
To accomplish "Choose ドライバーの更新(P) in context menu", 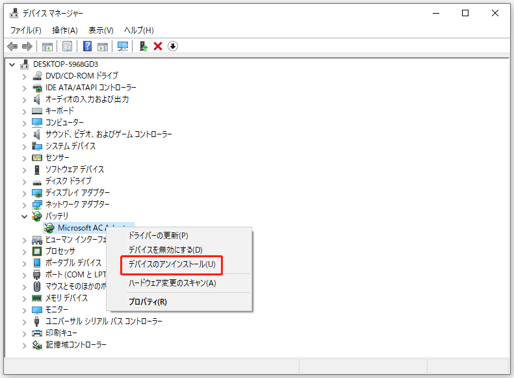I will tap(158, 235).
